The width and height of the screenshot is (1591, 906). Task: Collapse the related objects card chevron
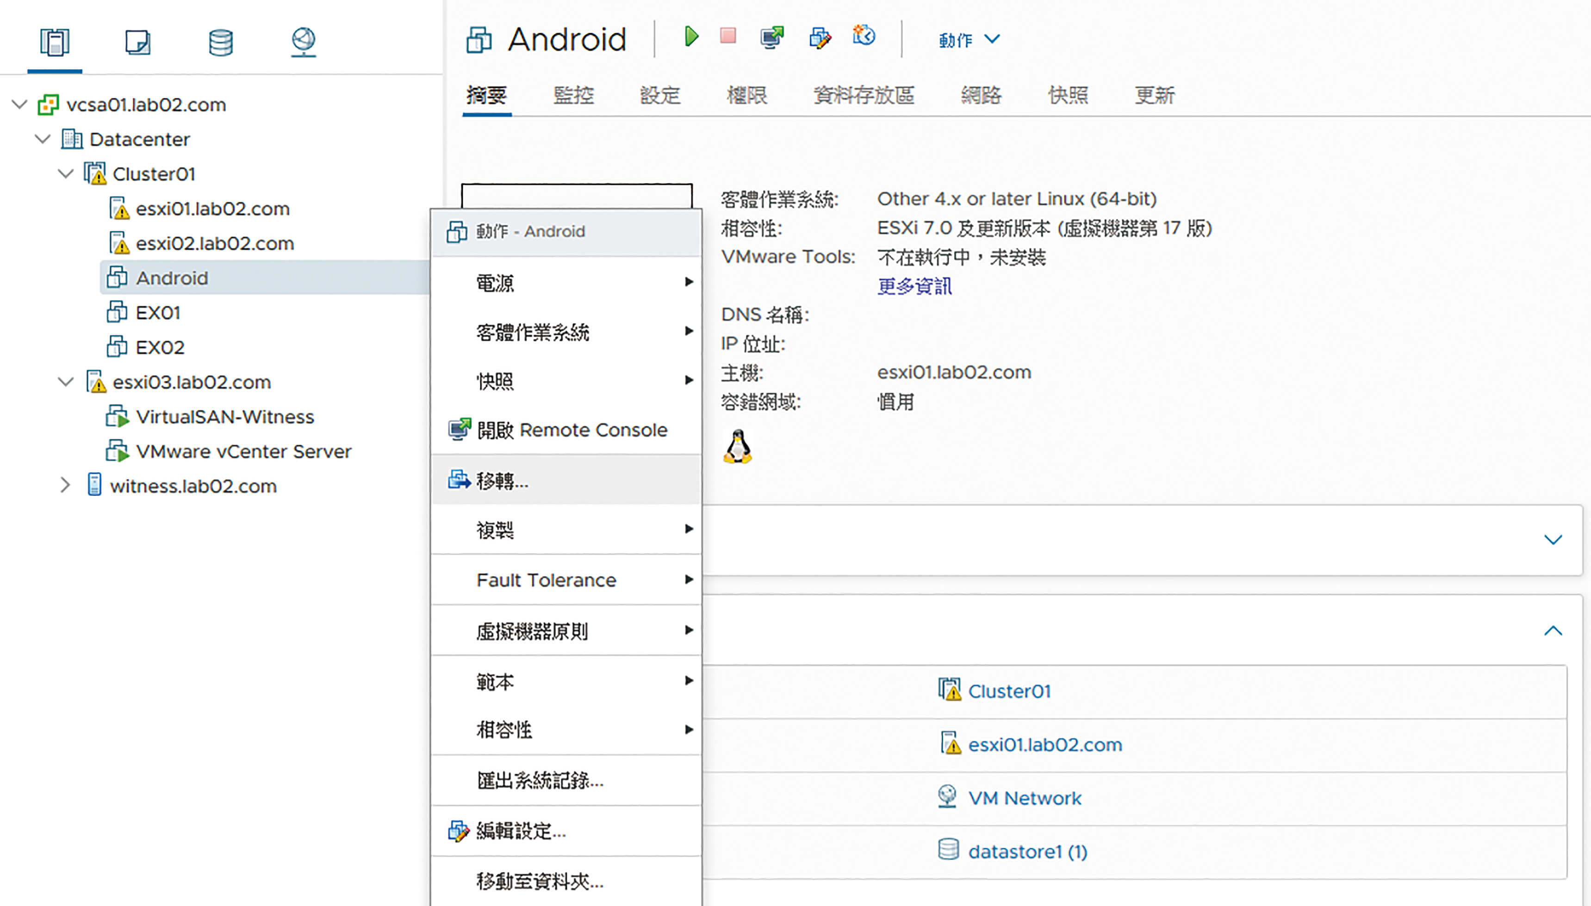[1553, 630]
